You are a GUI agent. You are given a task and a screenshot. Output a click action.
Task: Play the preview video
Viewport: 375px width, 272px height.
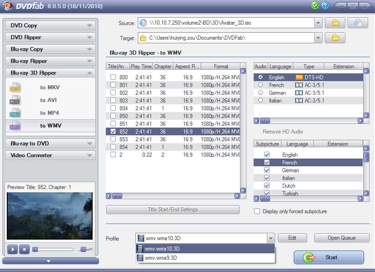pyautogui.click(x=13, y=250)
